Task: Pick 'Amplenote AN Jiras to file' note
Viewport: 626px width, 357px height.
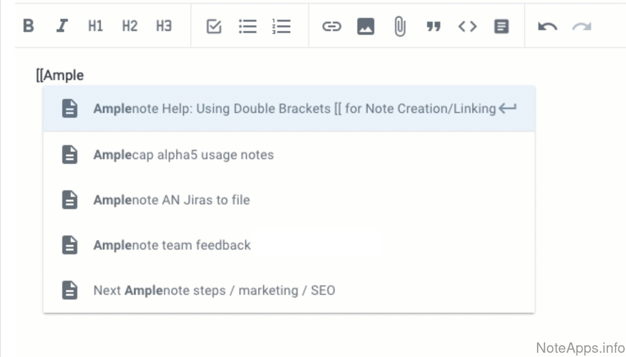Action: (172, 200)
